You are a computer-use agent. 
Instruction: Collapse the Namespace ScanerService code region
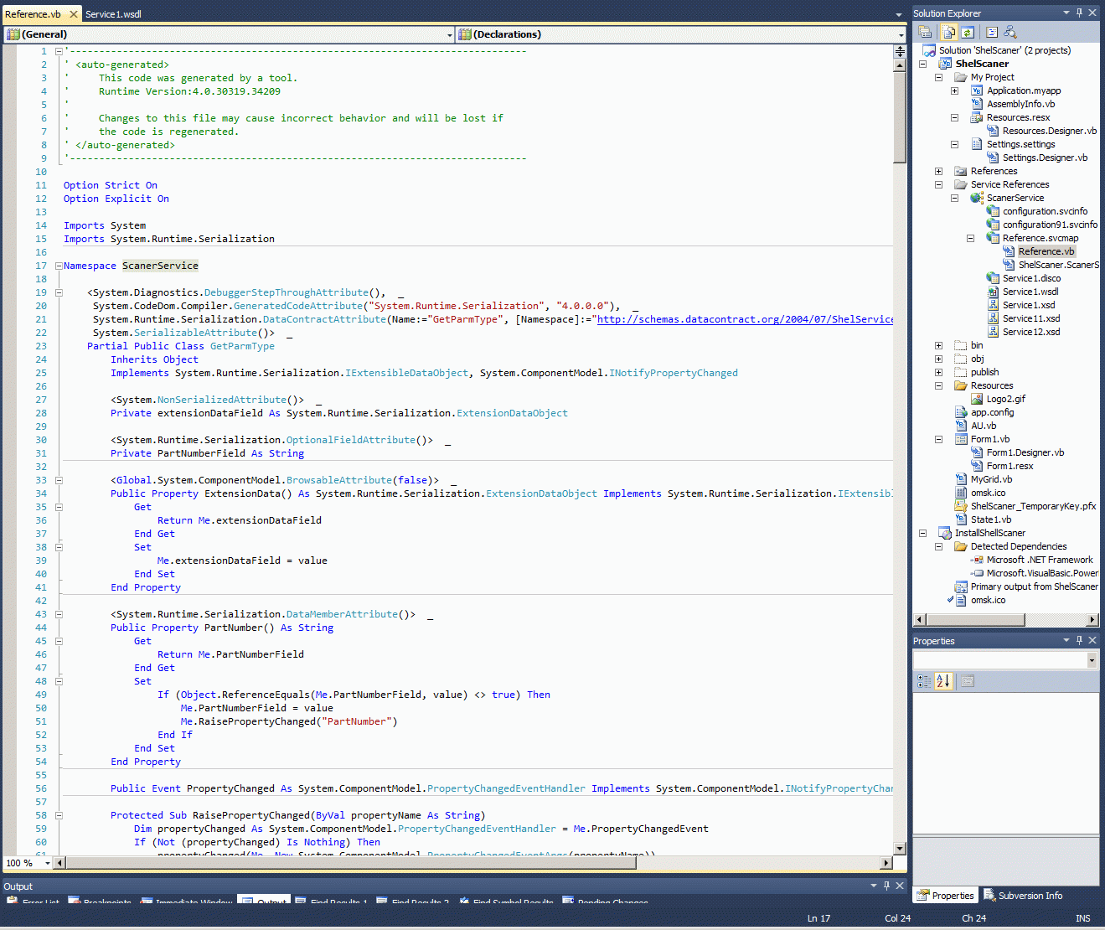tap(59, 266)
